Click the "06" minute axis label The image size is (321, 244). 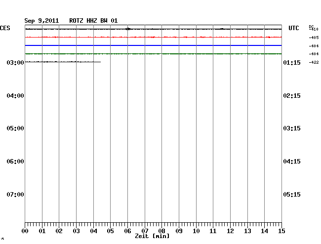pyautogui.click(x=127, y=231)
